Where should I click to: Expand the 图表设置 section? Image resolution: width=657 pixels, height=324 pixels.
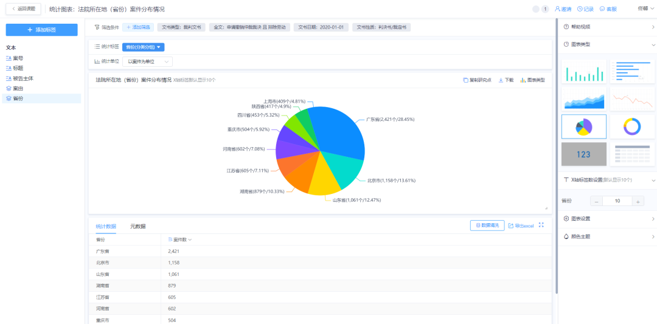tap(608, 218)
